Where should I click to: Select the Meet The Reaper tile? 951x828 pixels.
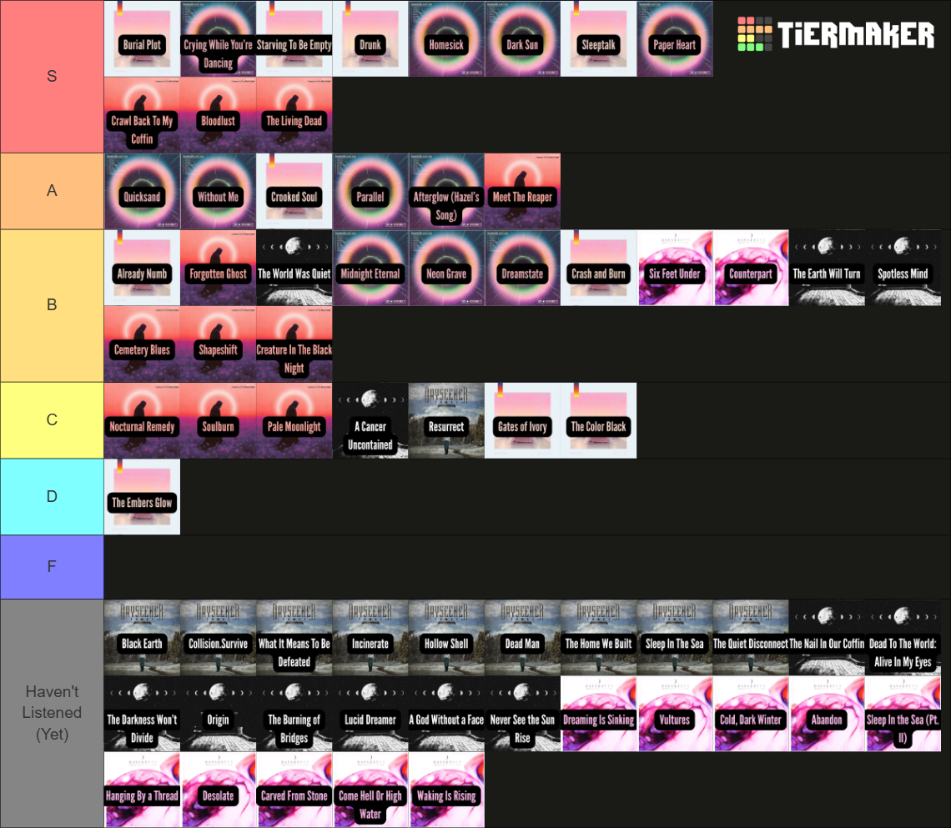tap(522, 192)
